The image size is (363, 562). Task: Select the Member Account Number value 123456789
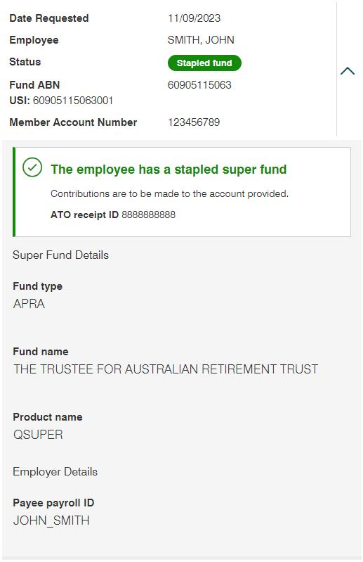point(194,122)
